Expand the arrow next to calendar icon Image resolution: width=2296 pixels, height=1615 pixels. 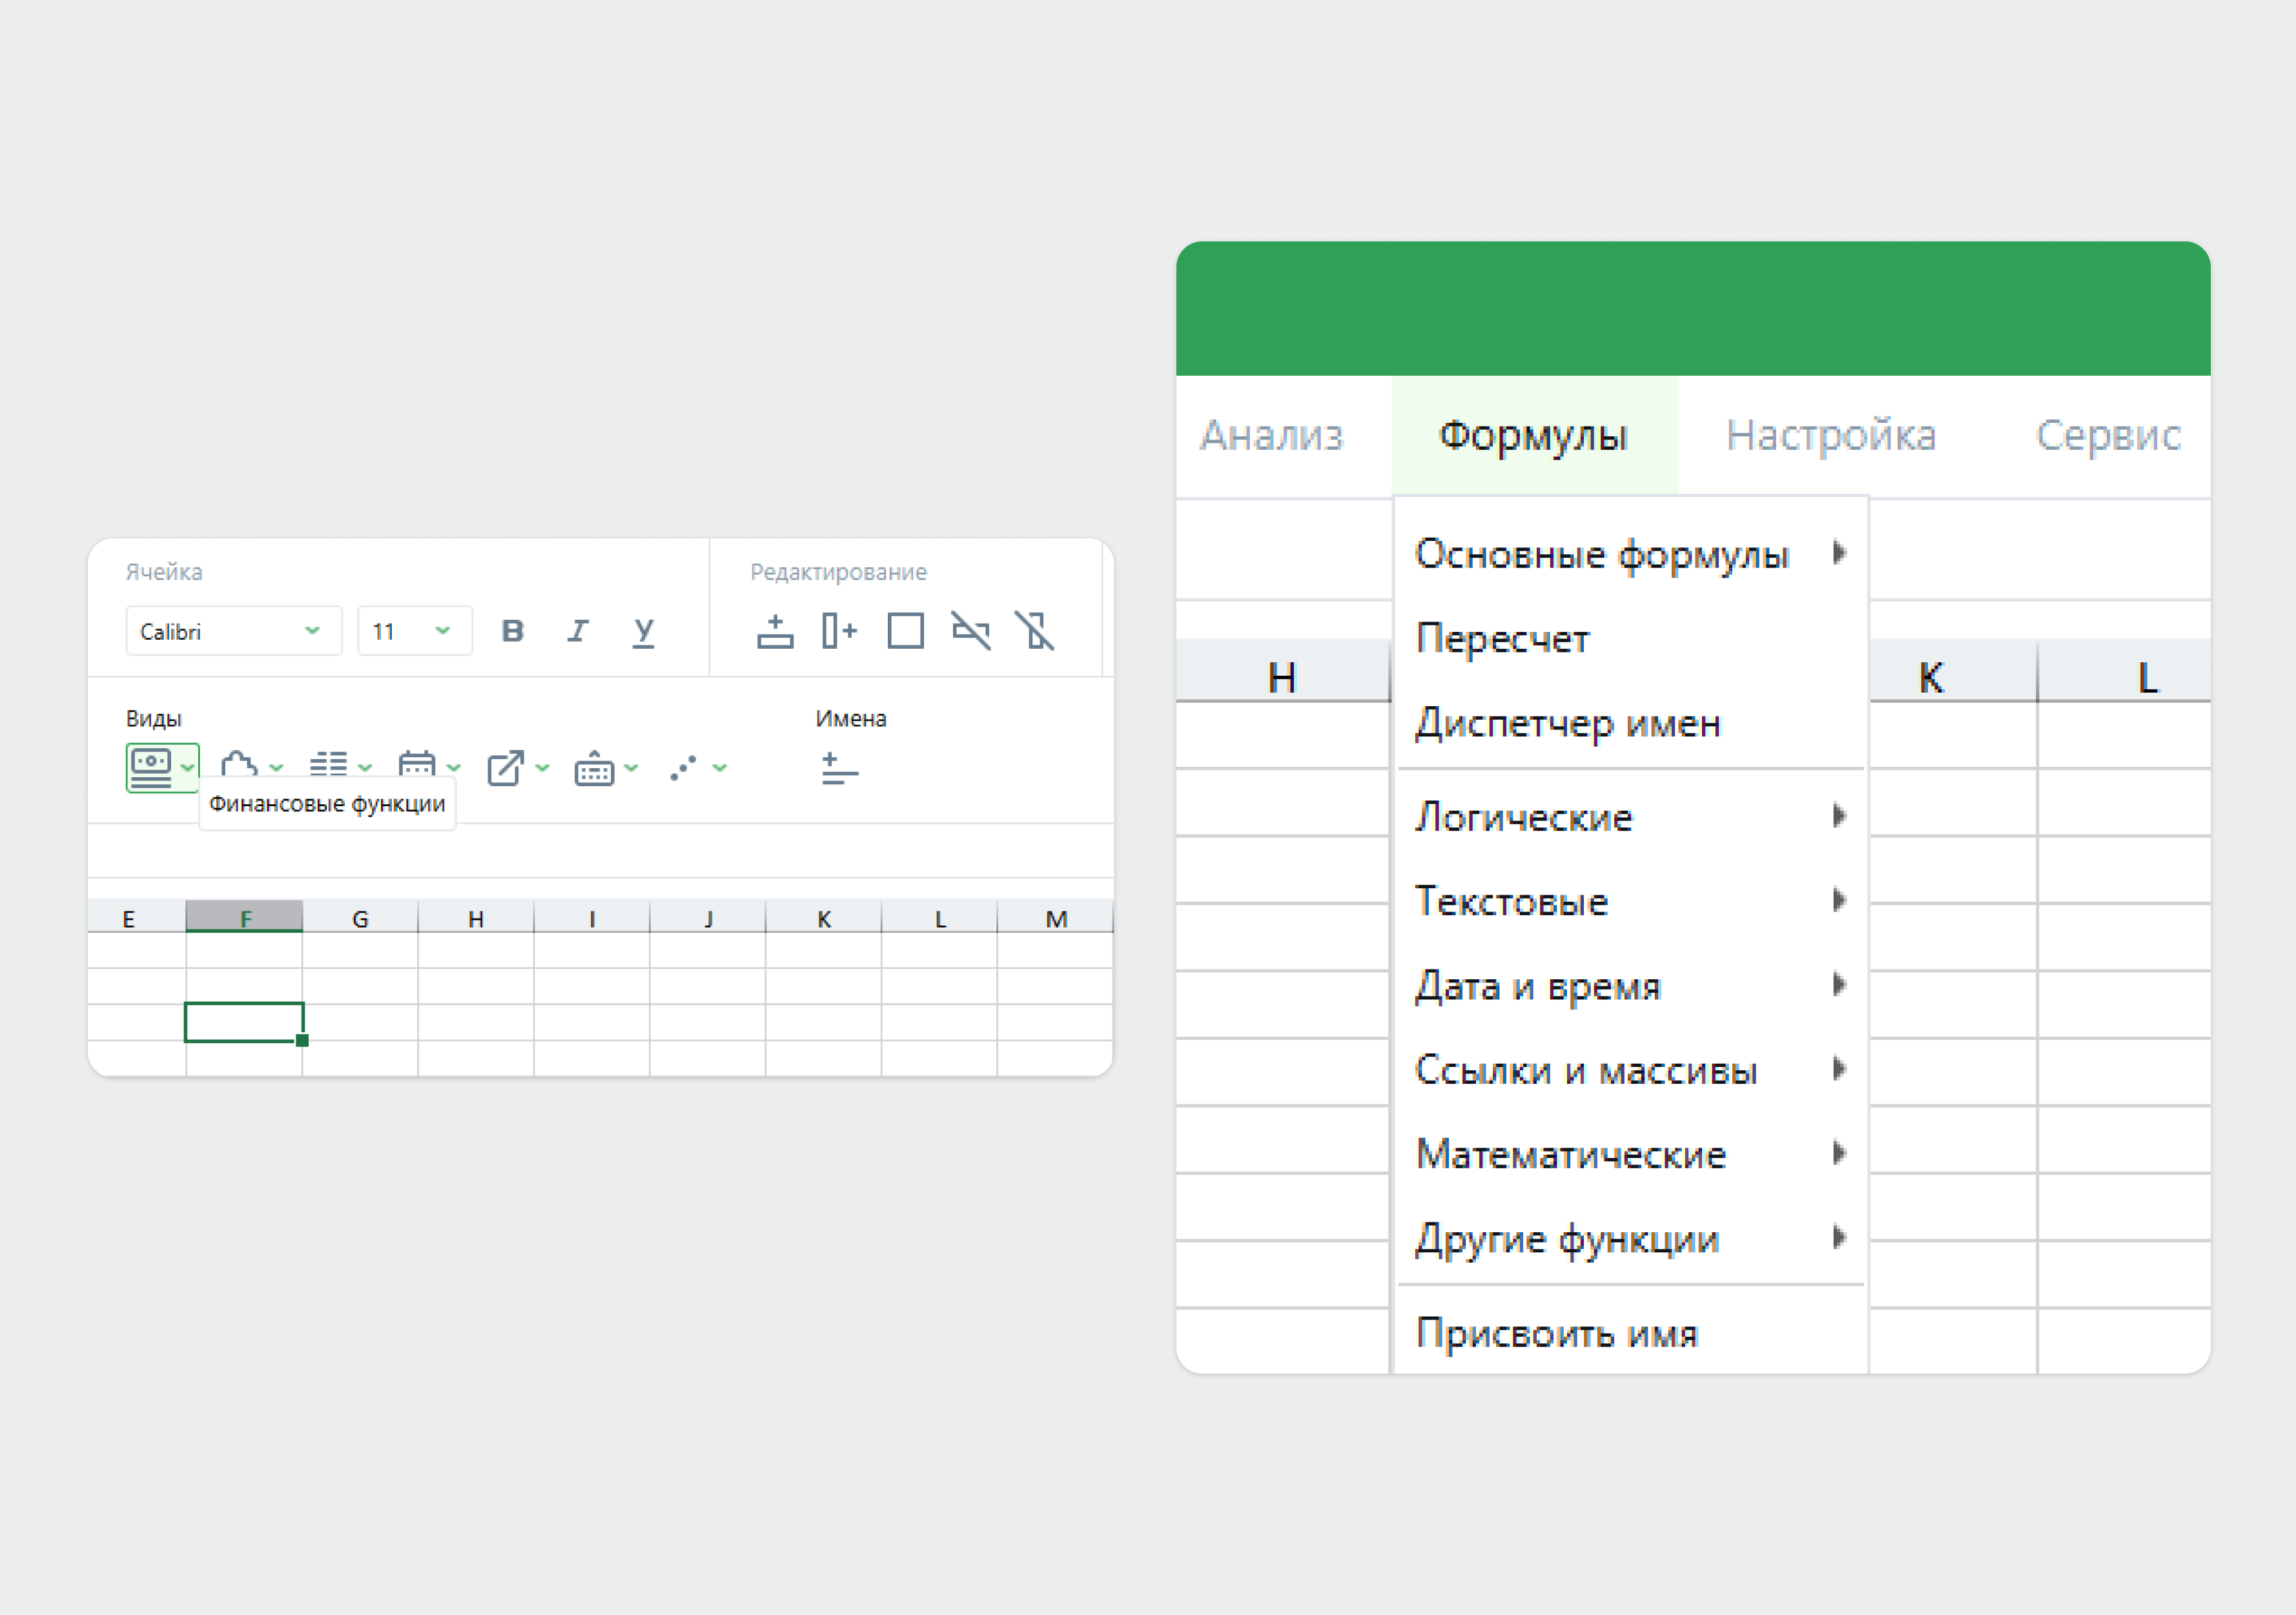click(453, 768)
